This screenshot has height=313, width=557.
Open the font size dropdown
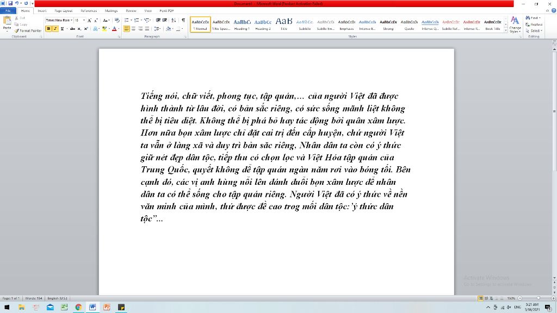pyautogui.click(x=84, y=20)
